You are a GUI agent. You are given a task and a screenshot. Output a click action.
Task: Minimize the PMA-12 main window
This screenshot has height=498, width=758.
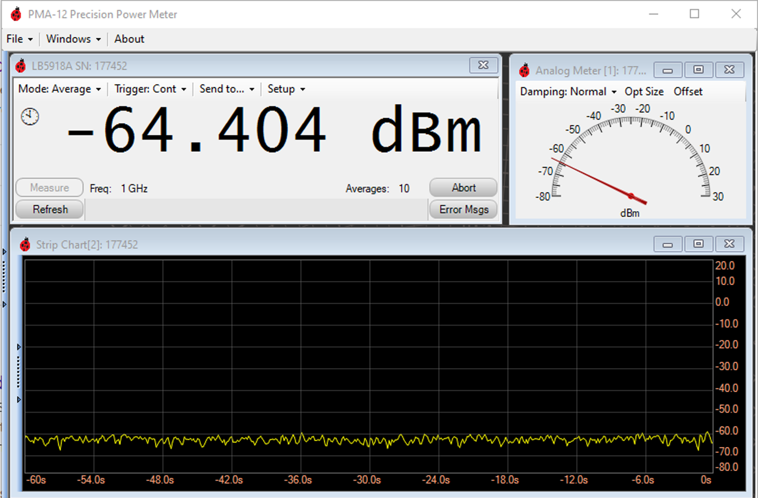tap(653, 14)
